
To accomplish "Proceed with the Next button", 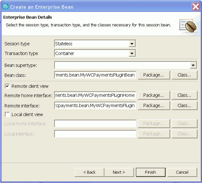I will point(119,172).
